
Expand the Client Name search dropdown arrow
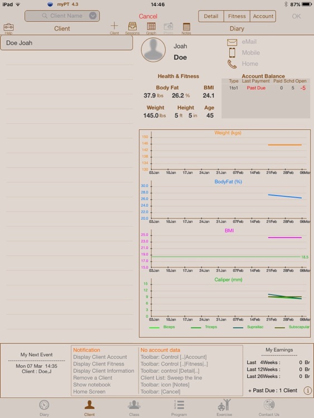(x=93, y=16)
